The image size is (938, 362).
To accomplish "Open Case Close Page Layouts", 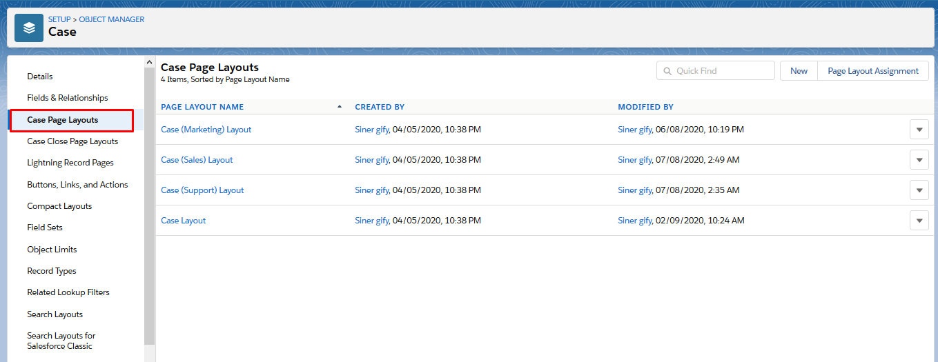I will (72, 141).
